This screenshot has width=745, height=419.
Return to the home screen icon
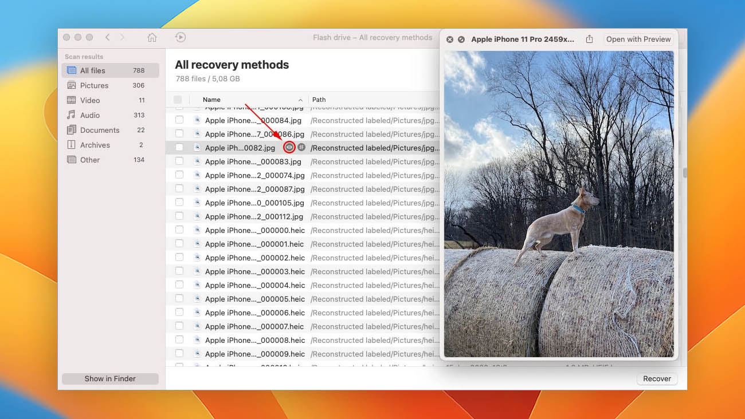click(x=152, y=37)
